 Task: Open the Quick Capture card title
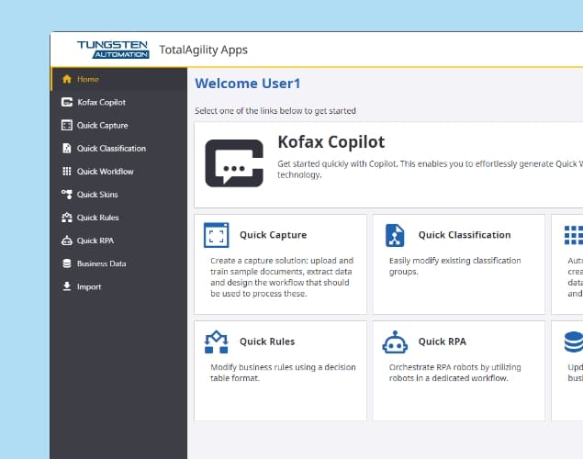[x=274, y=235]
